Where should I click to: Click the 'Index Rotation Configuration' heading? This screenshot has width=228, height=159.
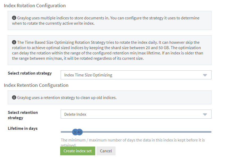tap(35, 6)
